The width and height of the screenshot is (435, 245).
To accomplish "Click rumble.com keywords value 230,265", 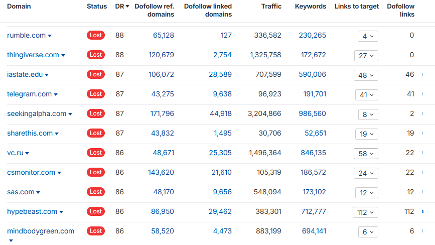I will pos(313,35).
